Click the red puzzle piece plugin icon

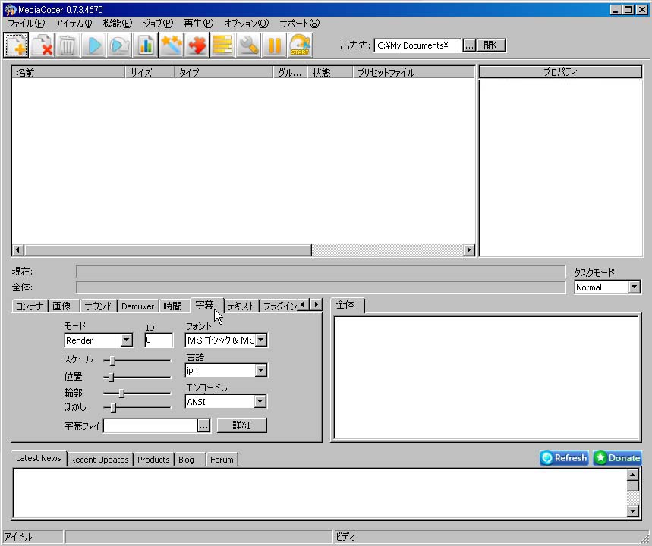pyautogui.click(x=197, y=45)
